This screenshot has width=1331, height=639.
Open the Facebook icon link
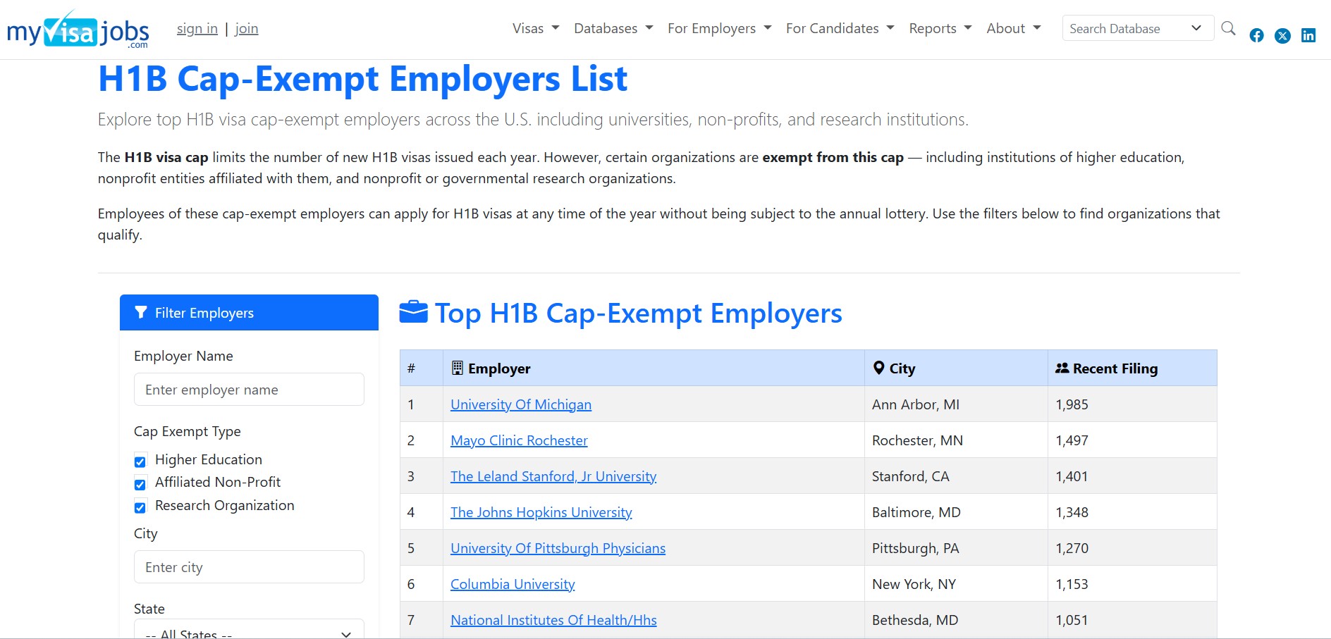click(x=1256, y=35)
